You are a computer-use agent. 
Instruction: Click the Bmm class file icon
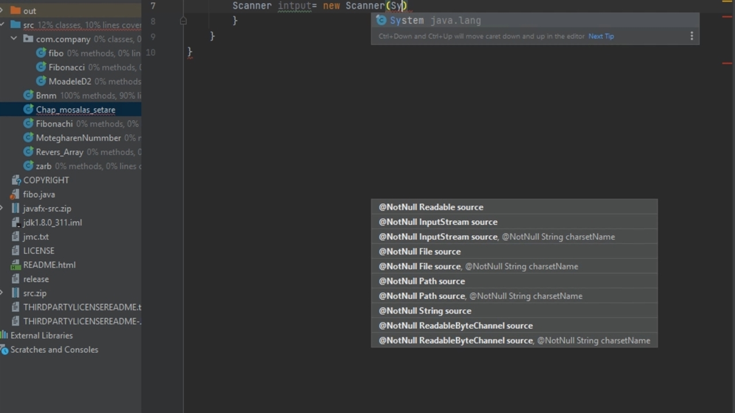(x=28, y=95)
